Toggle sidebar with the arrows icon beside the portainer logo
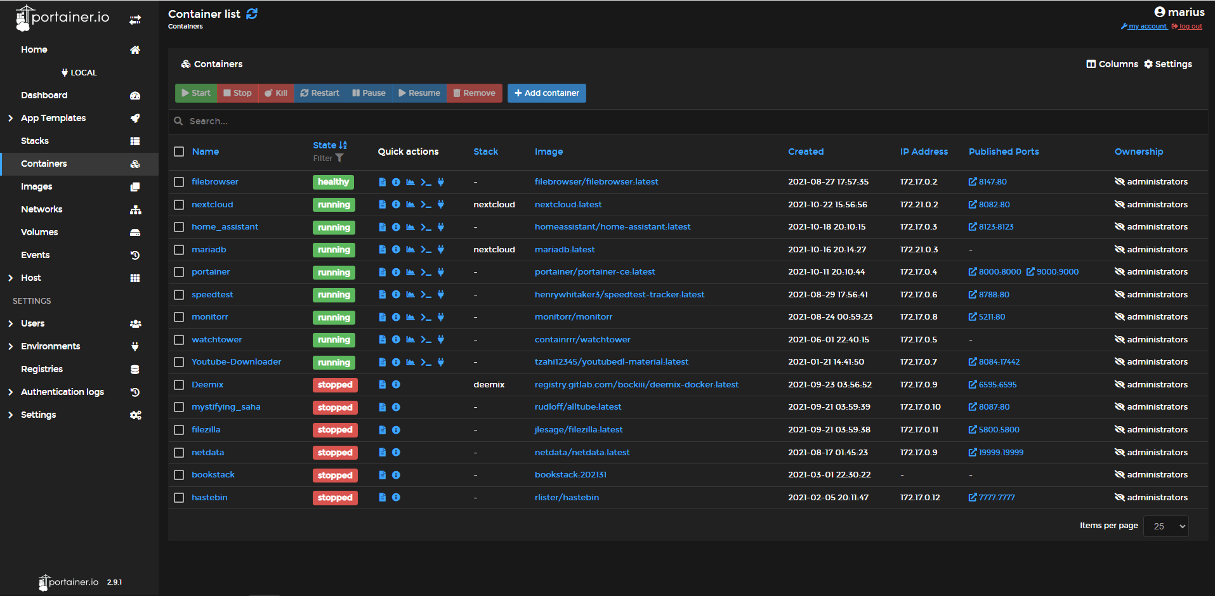The width and height of the screenshot is (1215, 596). coord(135,20)
